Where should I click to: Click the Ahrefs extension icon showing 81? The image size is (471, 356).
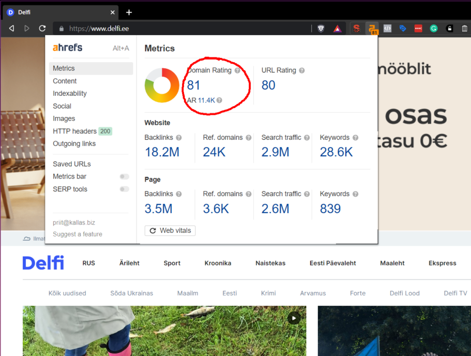coord(372,29)
